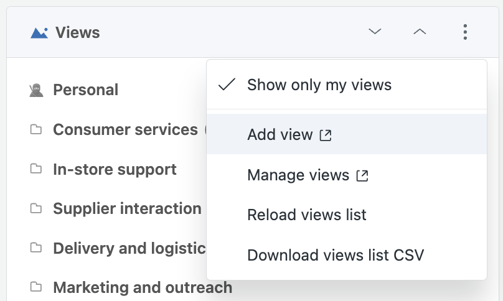Click the Personal ninja avatar icon
Screen dimensions: 503x301
36,90
